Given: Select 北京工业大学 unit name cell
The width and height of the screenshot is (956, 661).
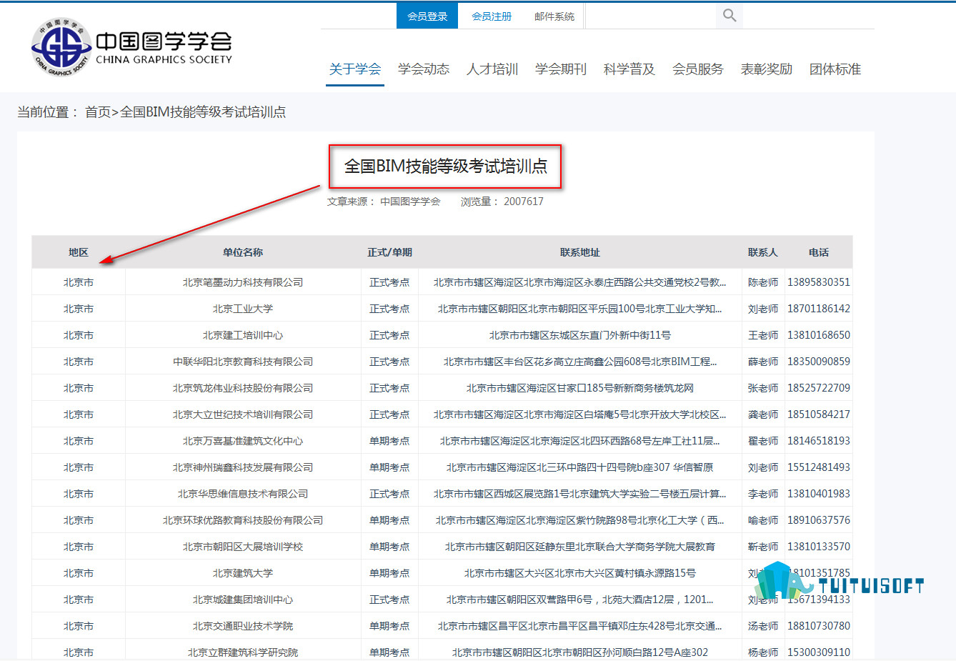Looking at the screenshot, I should pos(243,309).
